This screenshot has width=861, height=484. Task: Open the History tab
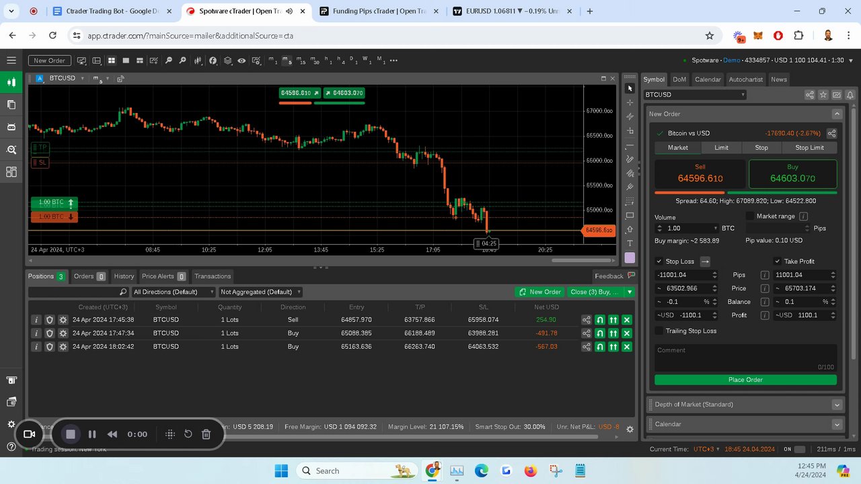point(124,276)
